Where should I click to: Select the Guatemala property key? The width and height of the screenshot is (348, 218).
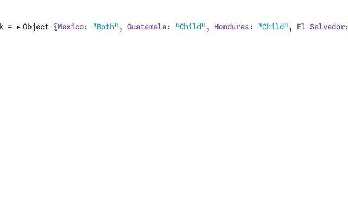pos(147,27)
